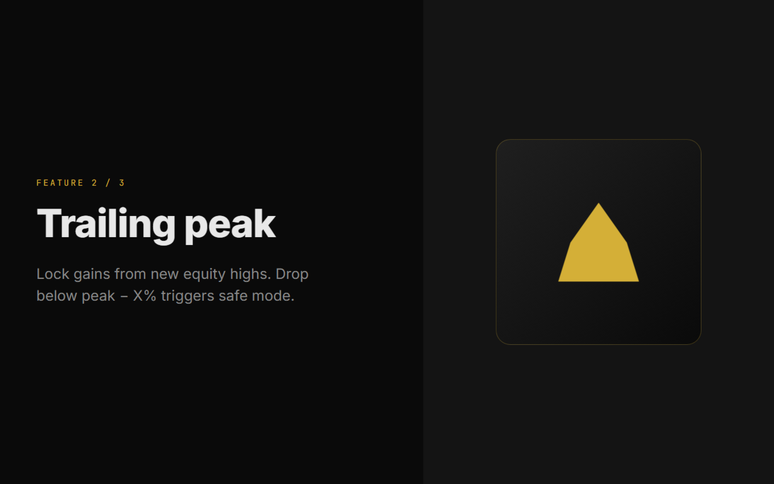Click the lower-left base corner of the gold shape
The height and width of the screenshot is (484, 774).
coord(560,280)
